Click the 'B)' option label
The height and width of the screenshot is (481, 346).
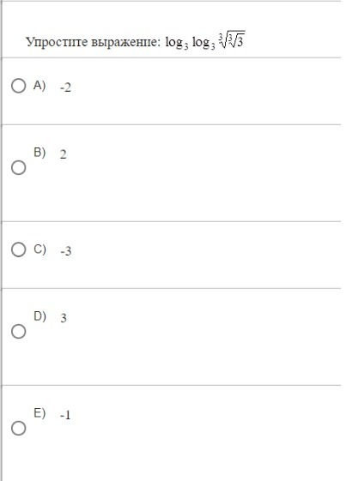[x=39, y=152]
